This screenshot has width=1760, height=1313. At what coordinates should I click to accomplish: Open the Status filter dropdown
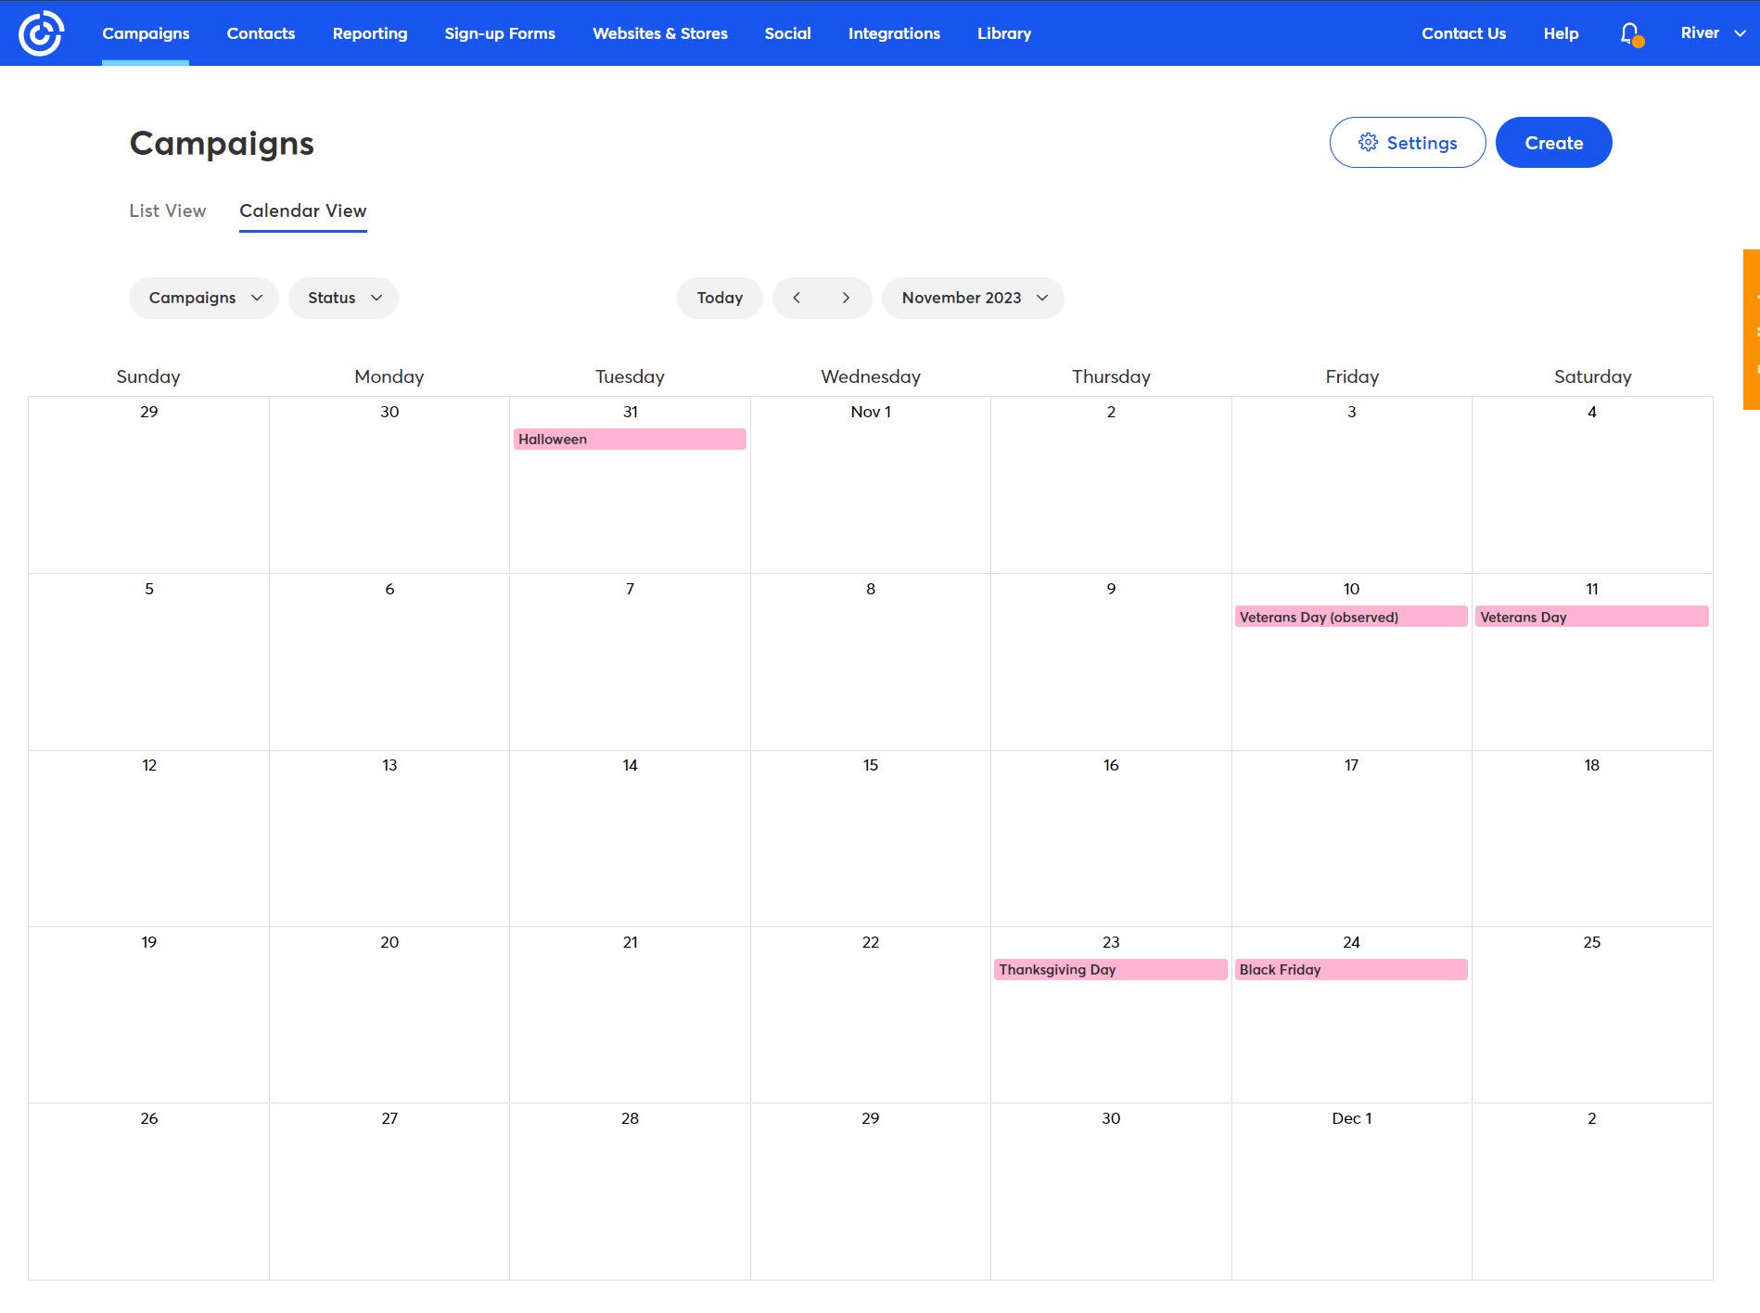(343, 298)
